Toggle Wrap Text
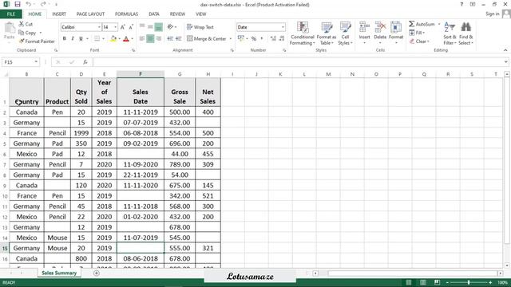The height and width of the screenshot is (287, 511). pos(200,27)
